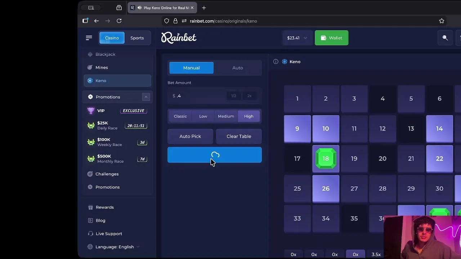Deselect Keno tile number 9
The image size is (461, 259).
[x=297, y=128]
